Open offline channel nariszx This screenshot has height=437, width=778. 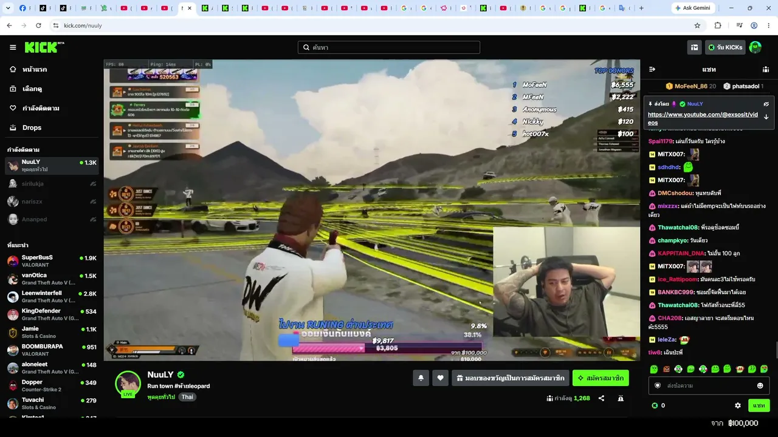point(52,202)
